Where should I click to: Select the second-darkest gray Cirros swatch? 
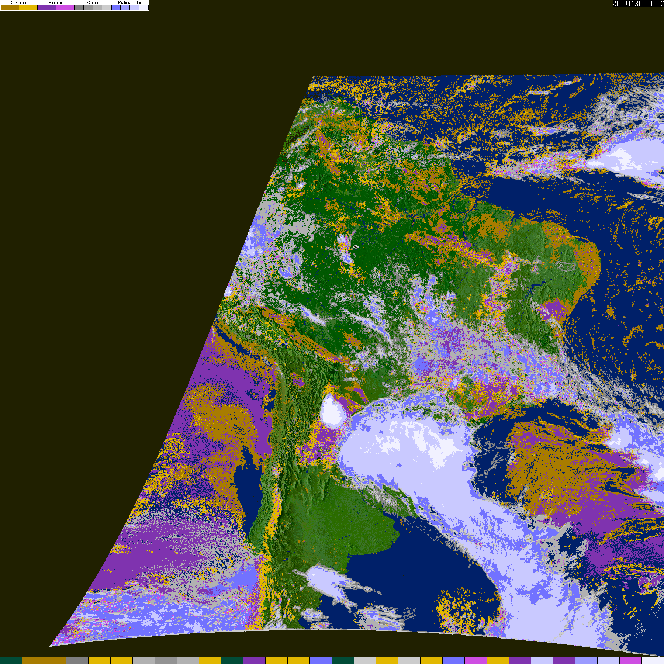coord(88,7)
